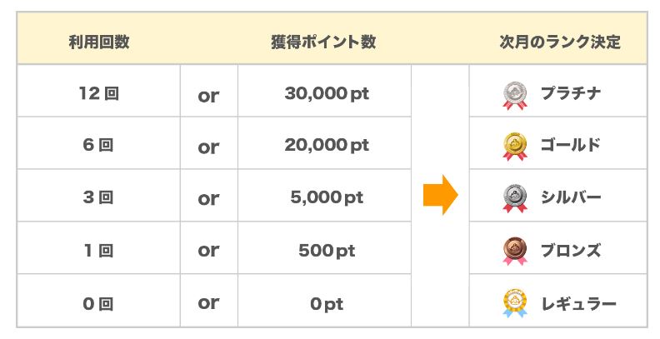The height and width of the screenshot is (339, 660).
Task: Click the 30,000pt points cell
Action: [326, 93]
